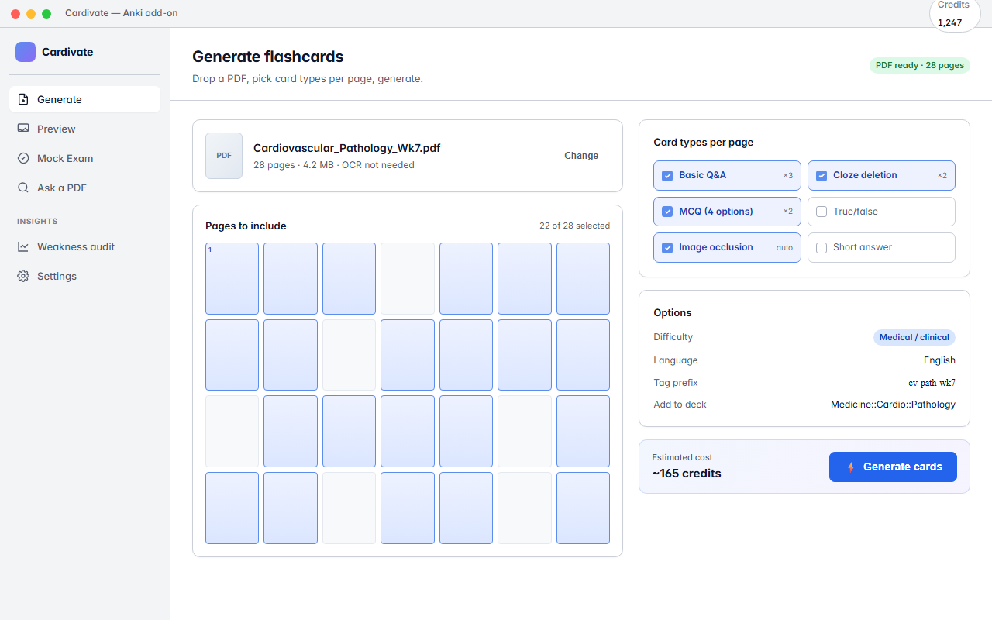The height and width of the screenshot is (620, 992).
Task: Disable the Image occlusion checkbox
Action: click(x=667, y=248)
